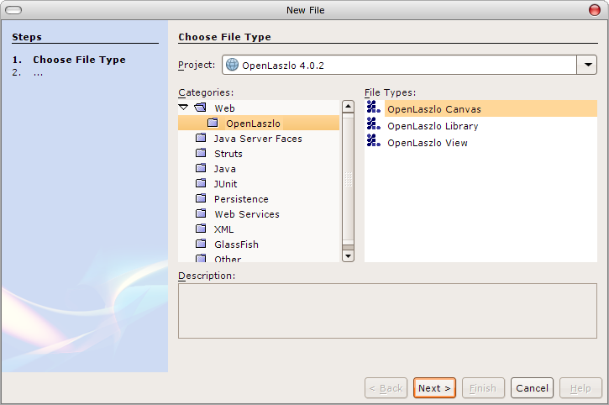Click inside the Description text area
Screen dimensions: 609x405
[x=387, y=311]
